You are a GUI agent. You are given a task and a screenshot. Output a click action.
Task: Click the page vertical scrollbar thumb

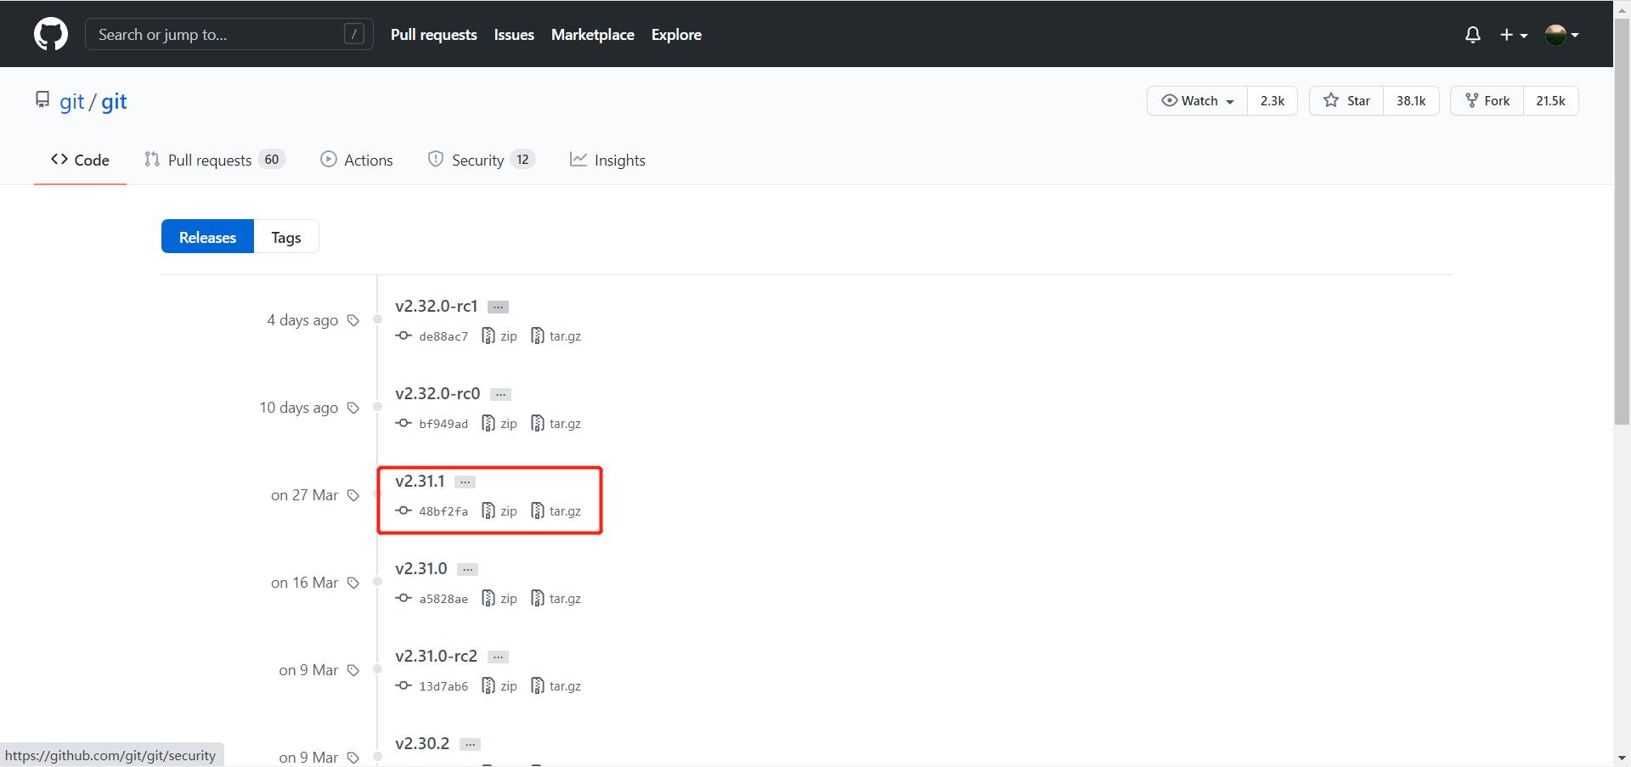pyautogui.click(x=1622, y=221)
